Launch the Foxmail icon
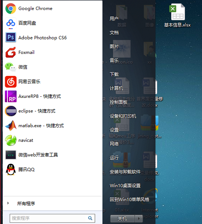 pyautogui.click(x=11, y=52)
